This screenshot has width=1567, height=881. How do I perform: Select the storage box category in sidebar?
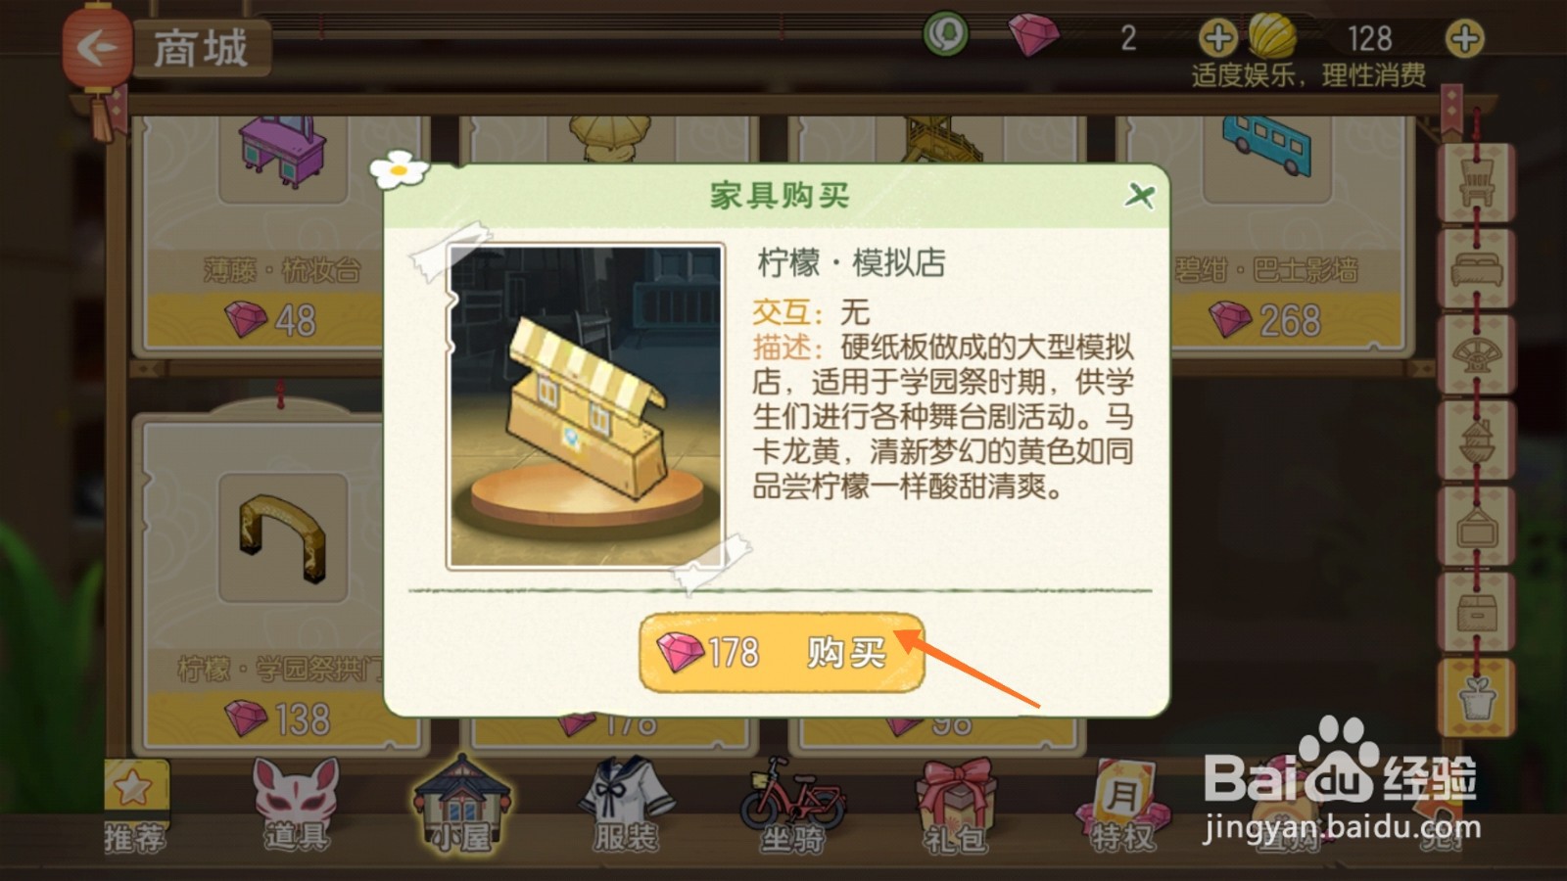[x=1476, y=611]
